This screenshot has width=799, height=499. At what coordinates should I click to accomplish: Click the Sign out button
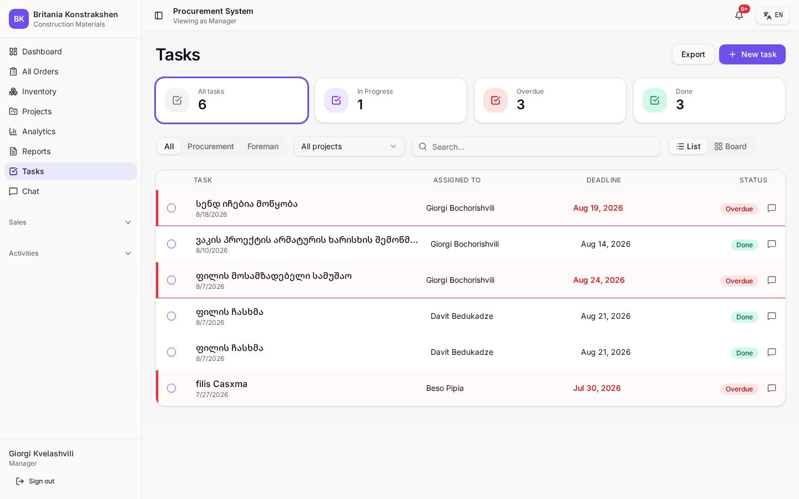tap(35, 481)
